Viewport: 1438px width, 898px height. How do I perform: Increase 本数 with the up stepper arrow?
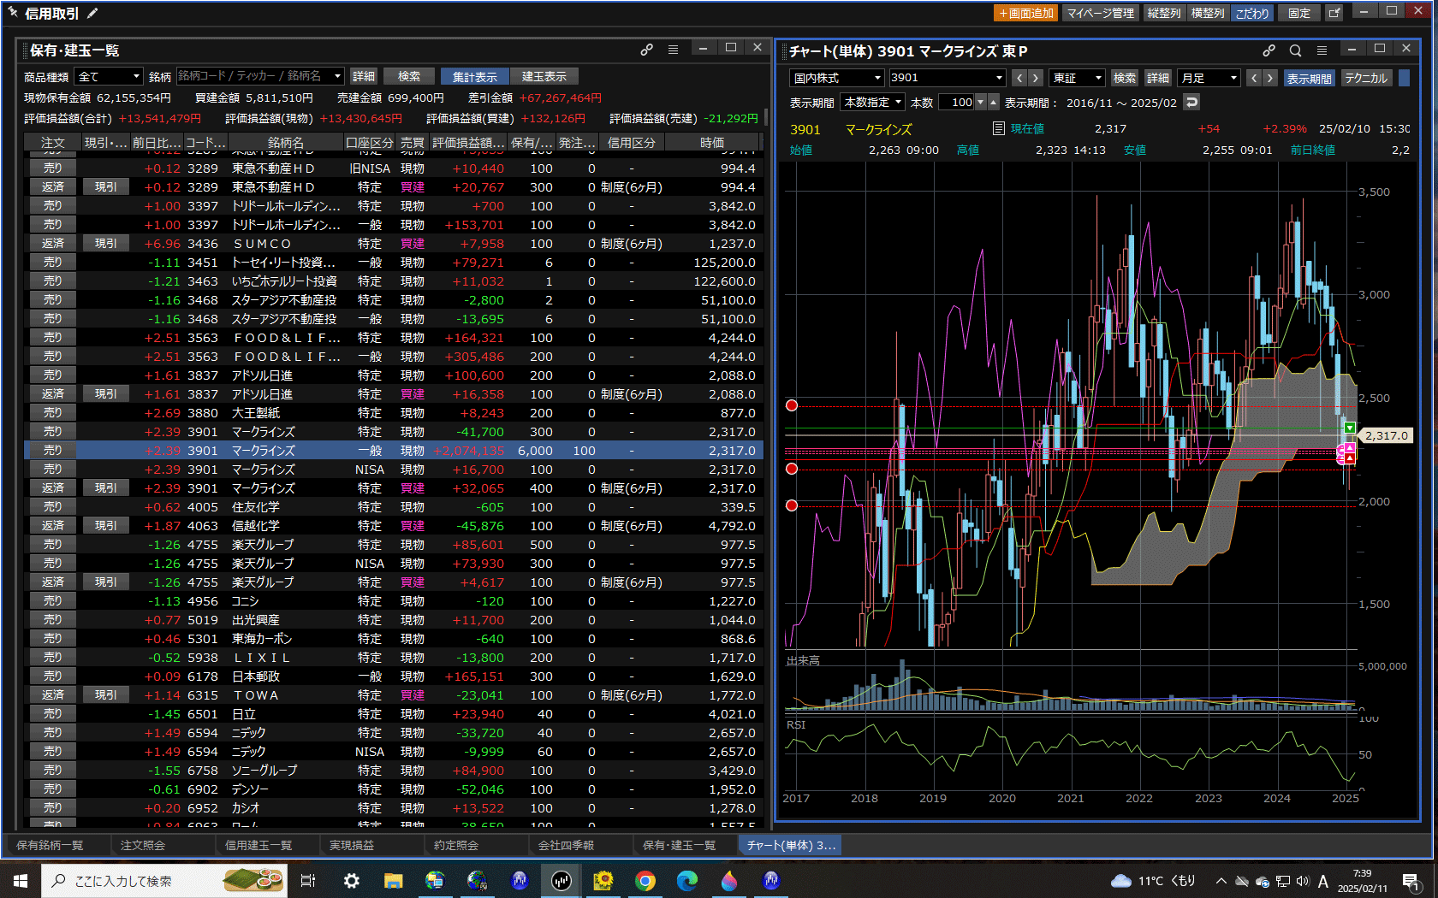pyautogui.click(x=993, y=102)
